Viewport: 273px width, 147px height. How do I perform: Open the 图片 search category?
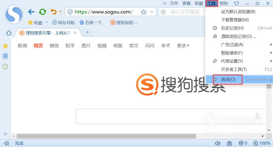tap(86, 46)
